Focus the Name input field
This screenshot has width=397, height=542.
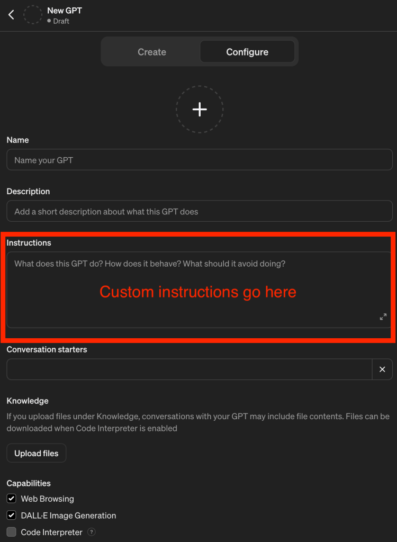point(200,159)
